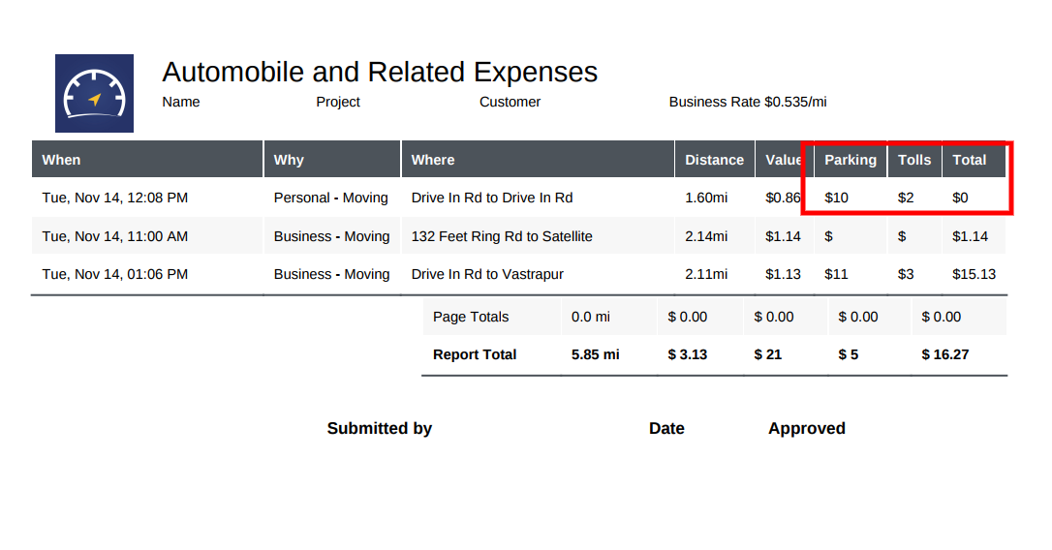The height and width of the screenshot is (550, 1052).
Task: Click '$1.14' in the Total column
Action: point(971,237)
